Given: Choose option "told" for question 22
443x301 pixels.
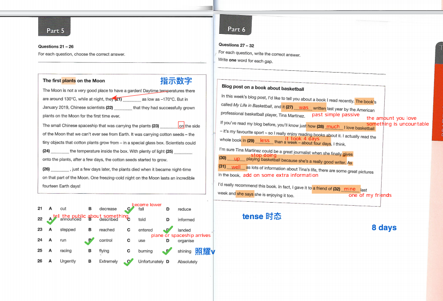Looking at the screenshot, I should coord(142,220).
